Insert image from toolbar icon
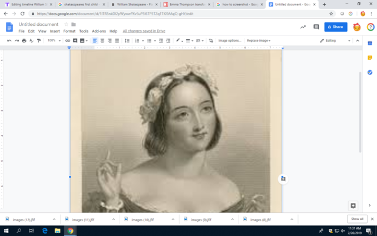The width and height of the screenshot is (377, 236). click(x=82, y=41)
